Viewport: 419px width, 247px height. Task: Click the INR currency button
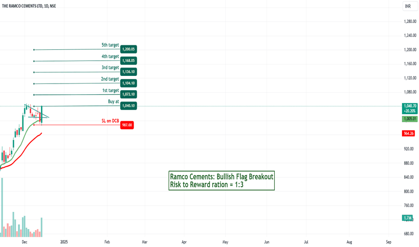point(410,6)
